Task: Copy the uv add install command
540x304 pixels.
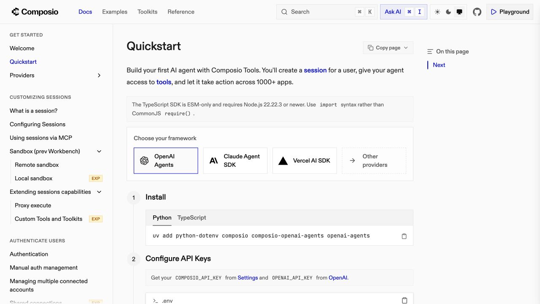Action: 404,236
